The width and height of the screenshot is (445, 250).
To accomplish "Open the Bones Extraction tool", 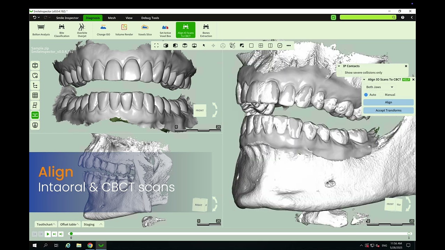I will tap(206, 30).
